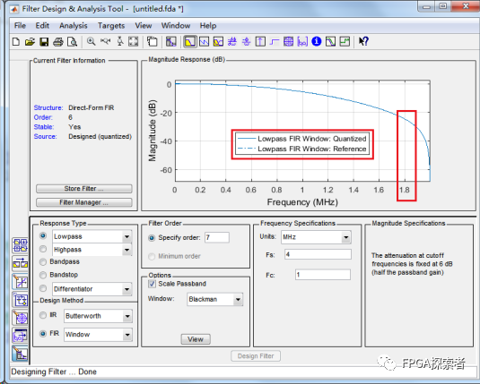480x384 pixels.
Task: Show Magnitude Response plot
Action: pyautogui.click(x=190, y=41)
